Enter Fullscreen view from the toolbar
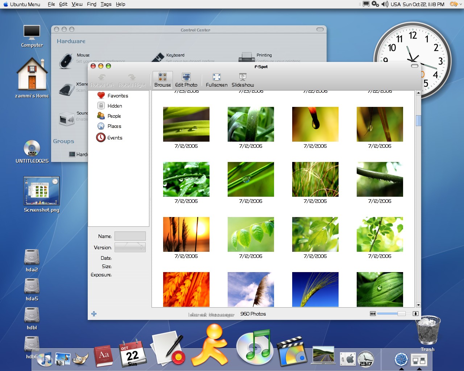This screenshot has width=464, height=371. 216,80
